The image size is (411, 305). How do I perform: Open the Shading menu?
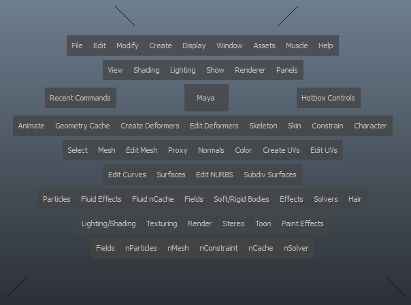146,71
